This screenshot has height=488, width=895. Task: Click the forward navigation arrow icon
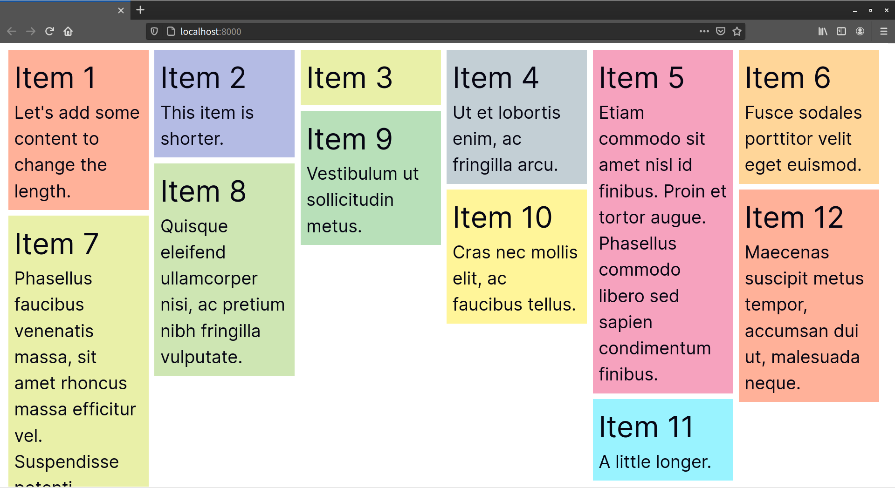pyautogui.click(x=30, y=31)
